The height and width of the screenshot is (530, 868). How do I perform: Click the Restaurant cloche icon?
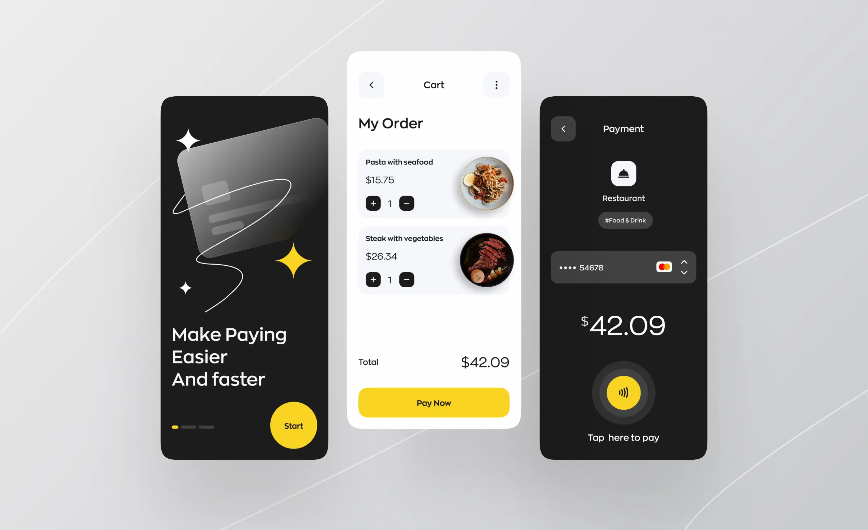pos(623,174)
